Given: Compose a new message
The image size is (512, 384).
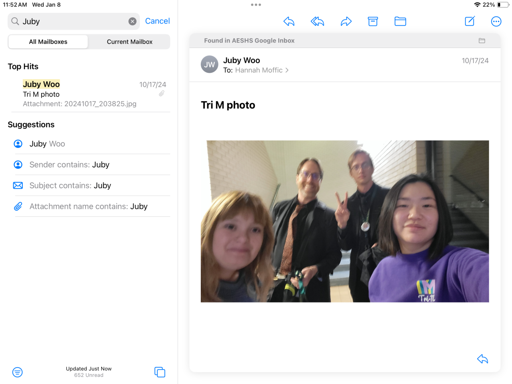Looking at the screenshot, I should pos(470,21).
